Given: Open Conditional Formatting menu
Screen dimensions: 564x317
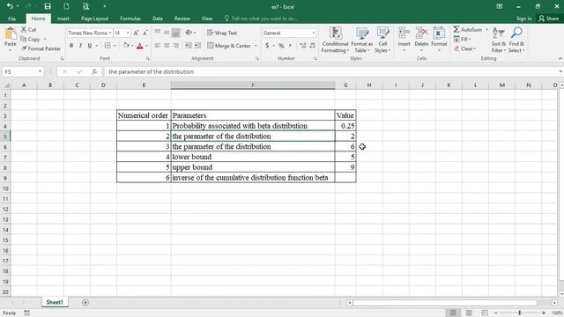Looking at the screenshot, I should (x=335, y=40).
